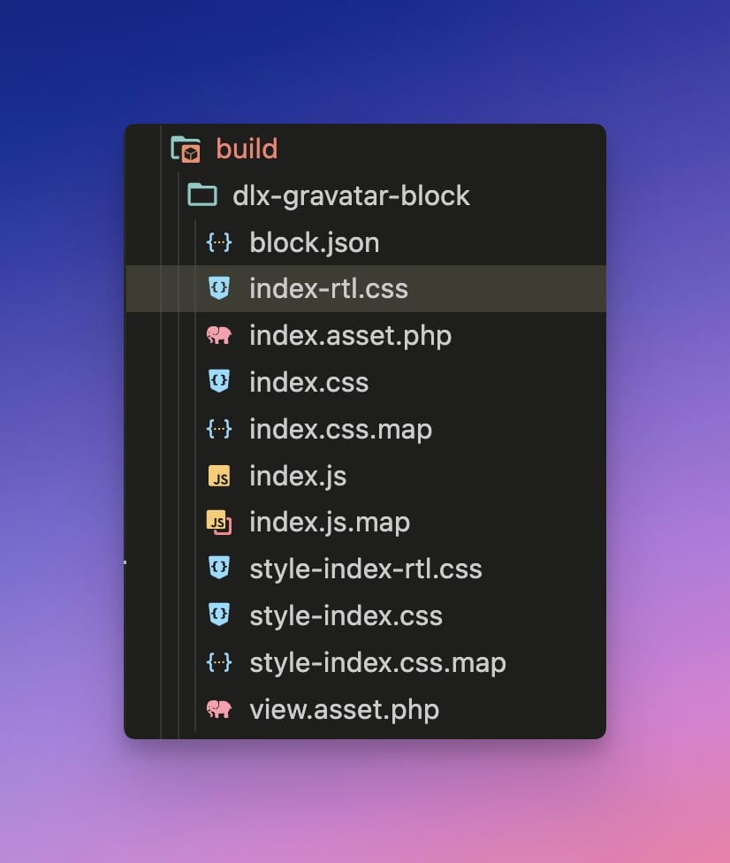This screenshot has width=730, height=863.
Task: Collapse the dlx-gravatar-block folder
Action: [351, 195]
